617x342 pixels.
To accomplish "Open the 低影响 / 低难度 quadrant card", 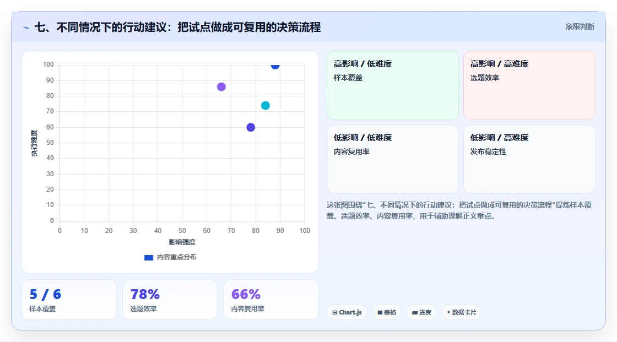I will pos(393,159).
